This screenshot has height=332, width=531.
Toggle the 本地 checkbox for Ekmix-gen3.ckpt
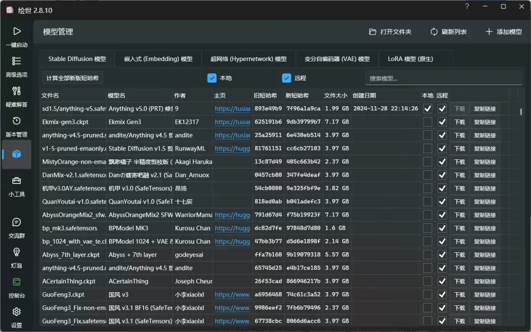tap(428, 122)
